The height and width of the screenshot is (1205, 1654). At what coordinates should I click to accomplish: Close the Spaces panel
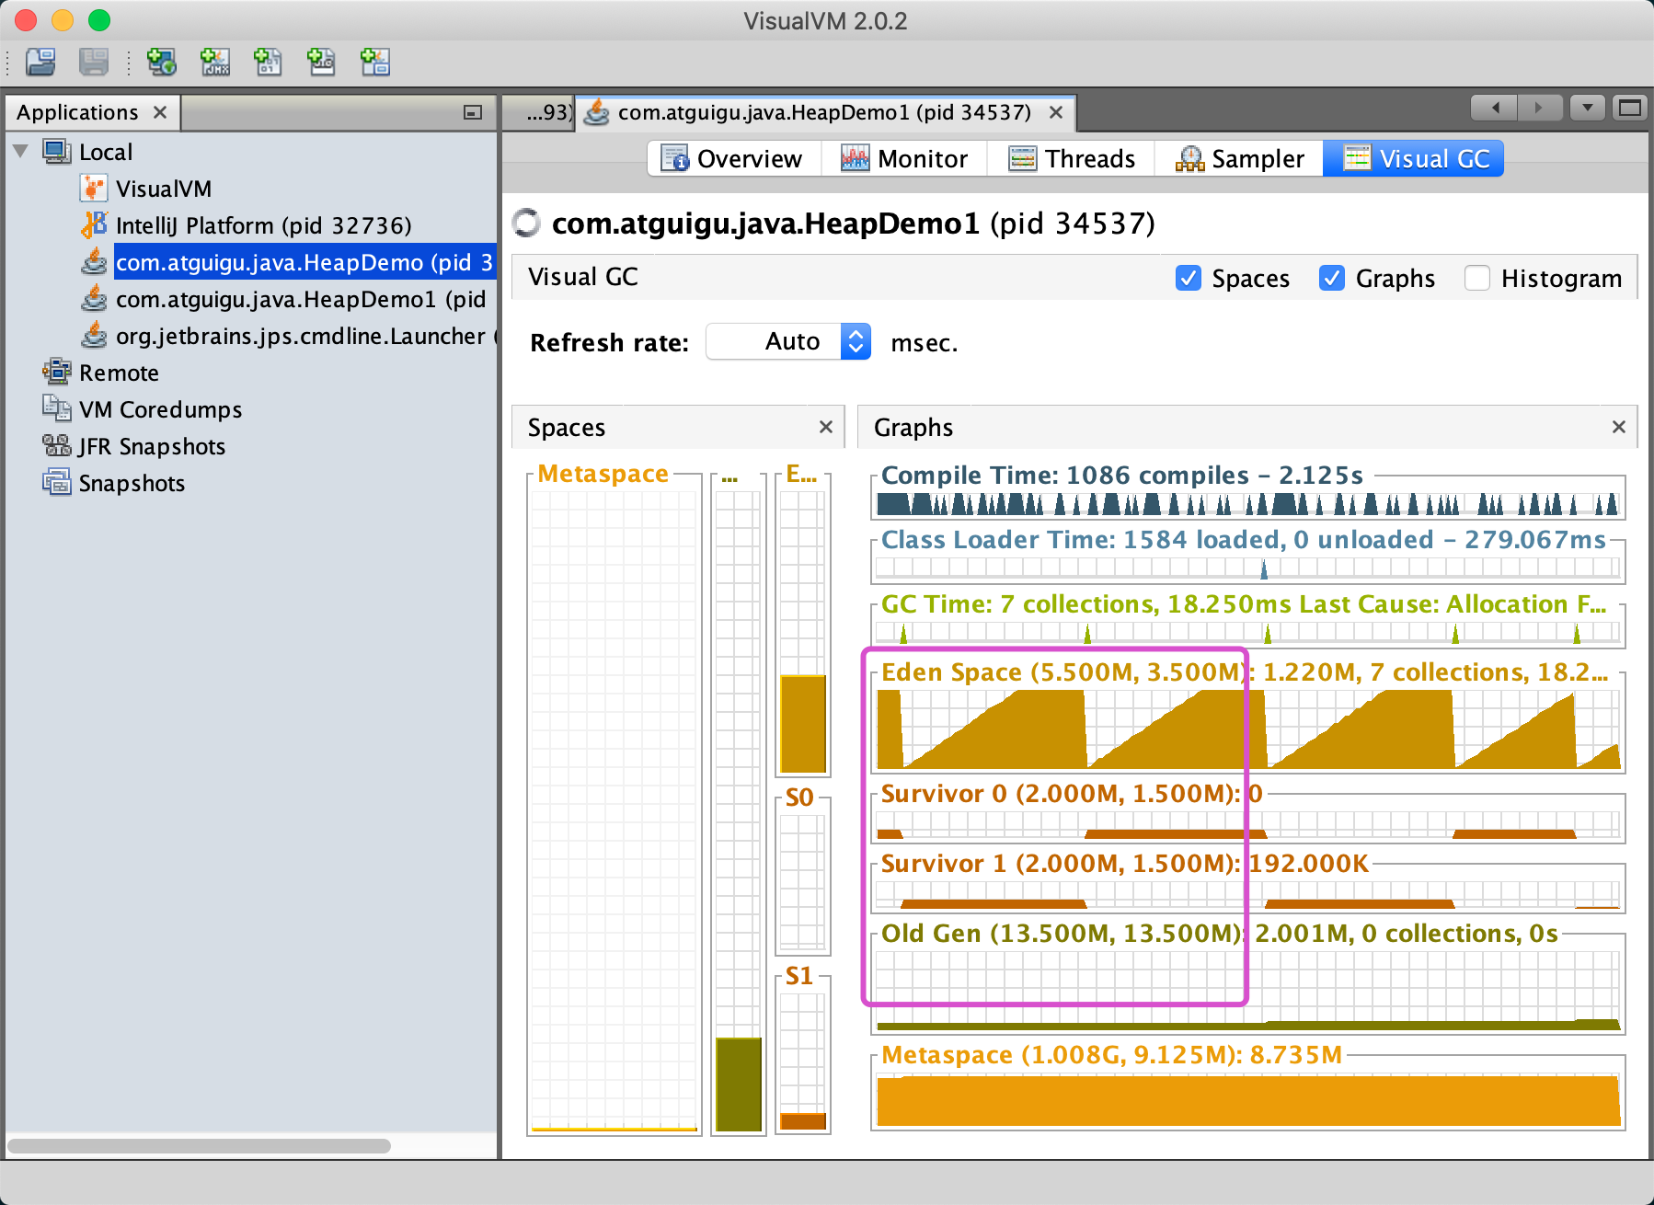click(x=825, y=427)
